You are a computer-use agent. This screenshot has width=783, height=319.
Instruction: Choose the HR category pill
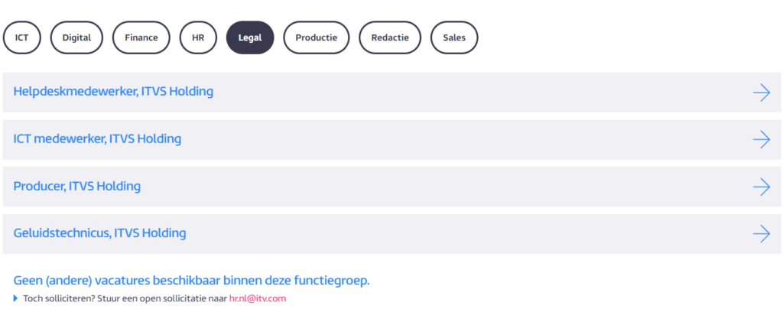pyautogui.click(x=198, y=37)
